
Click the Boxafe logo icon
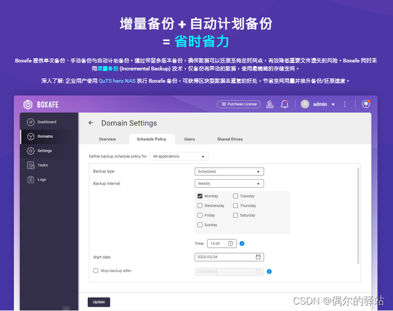28,104
